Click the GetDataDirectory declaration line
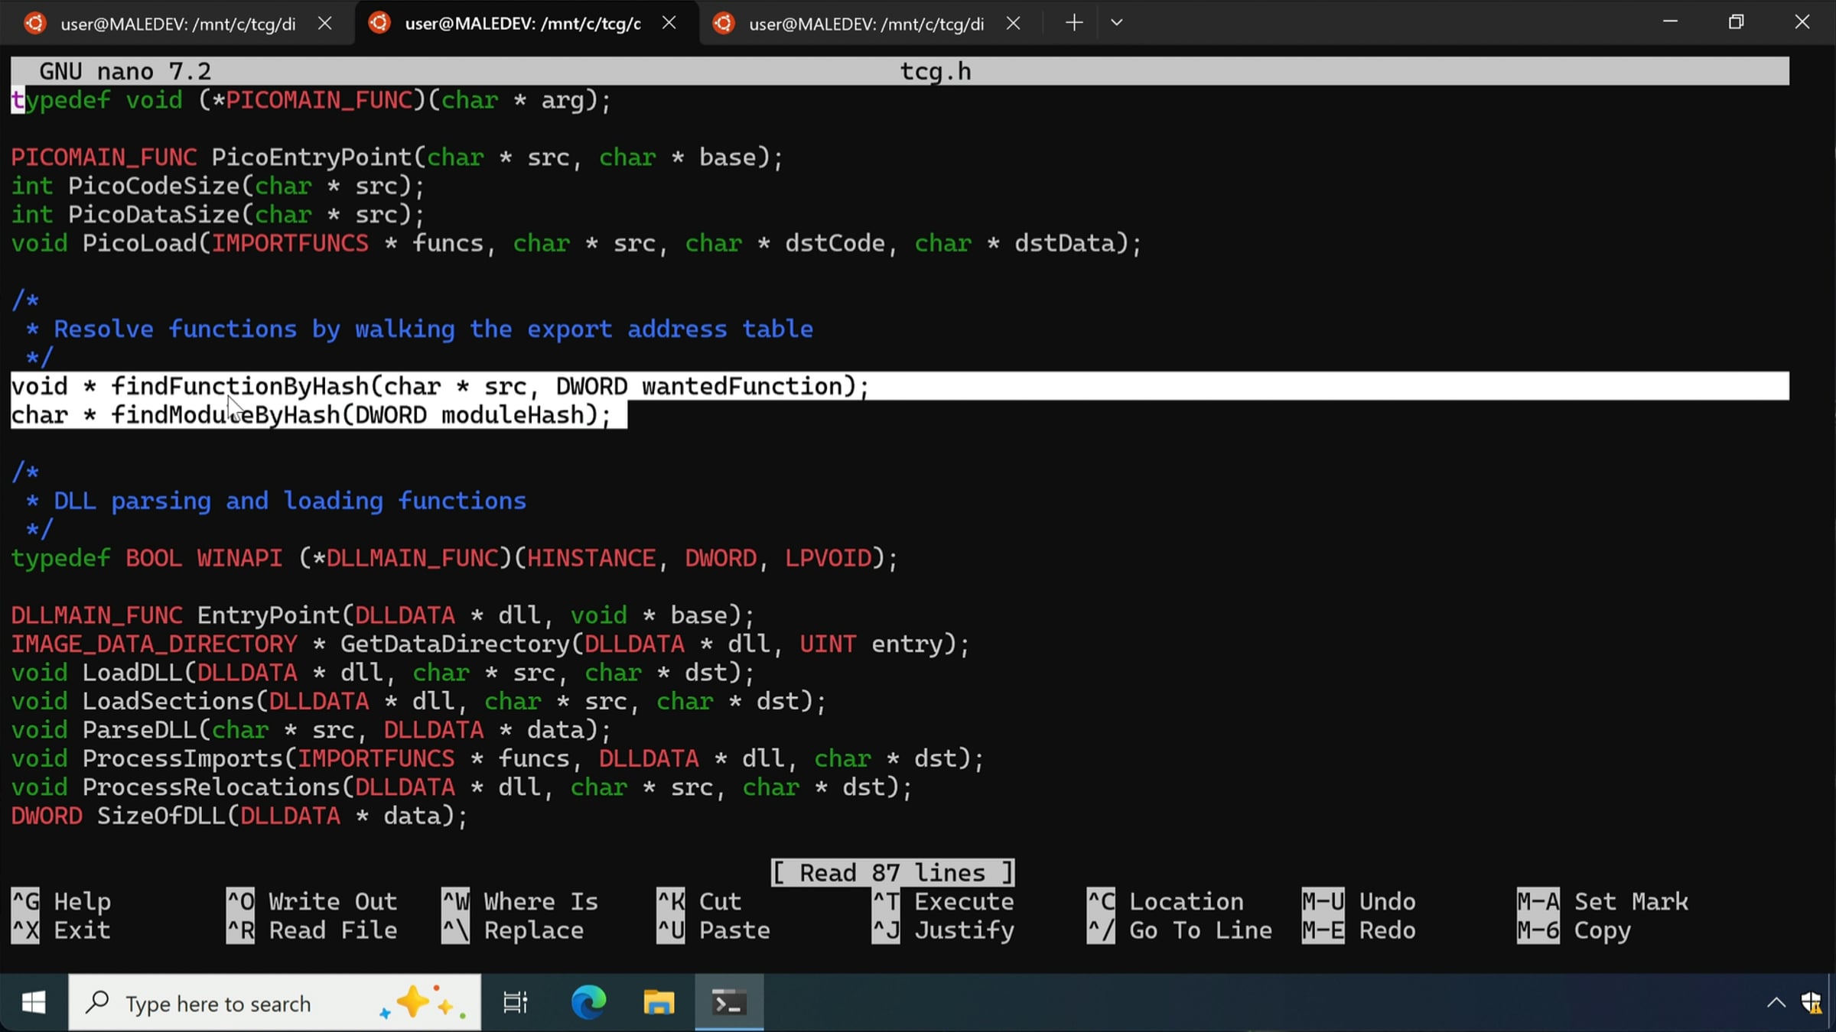The image size is (1836, 1032). click(490, 644)
